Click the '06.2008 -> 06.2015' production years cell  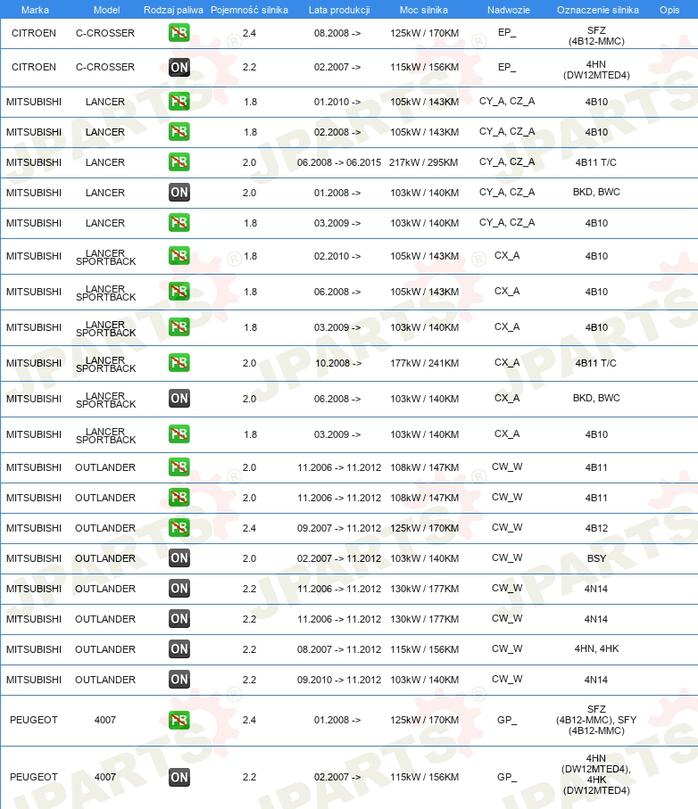[x=339, y=162]
